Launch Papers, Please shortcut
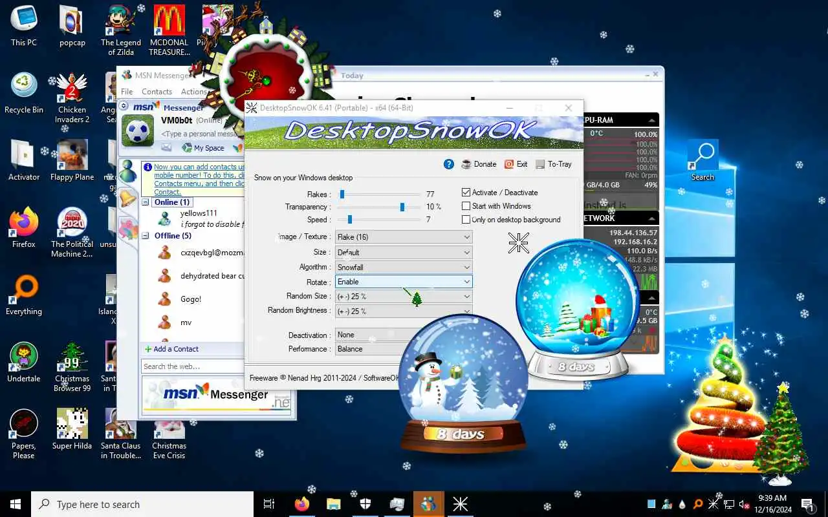 tap(23, 434)
